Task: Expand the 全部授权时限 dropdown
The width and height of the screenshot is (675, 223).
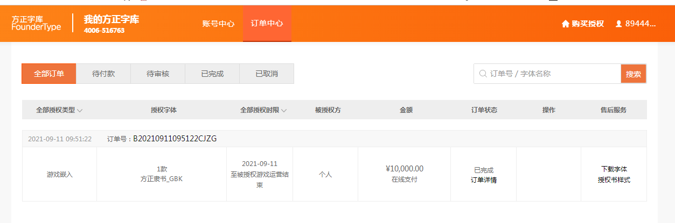Action: (263, 110)
